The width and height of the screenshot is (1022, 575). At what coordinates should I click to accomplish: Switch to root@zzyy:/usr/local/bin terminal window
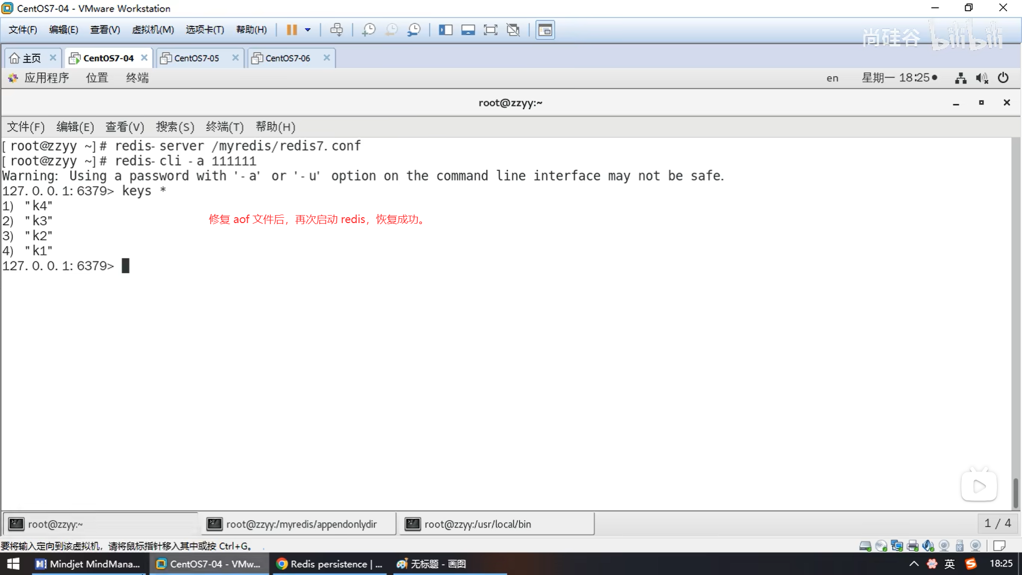pyautogui.click(x=477, y=524)
